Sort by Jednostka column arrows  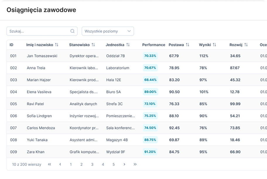[x=128, y=45]
